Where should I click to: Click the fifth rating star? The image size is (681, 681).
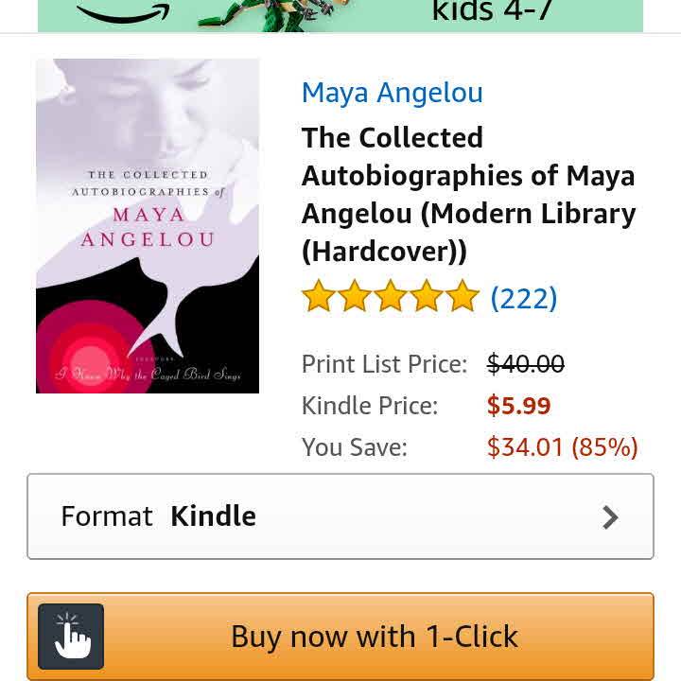pos(463,297)
